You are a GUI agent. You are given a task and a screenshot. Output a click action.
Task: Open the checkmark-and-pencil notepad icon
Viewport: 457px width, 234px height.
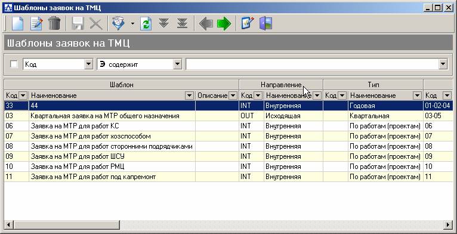click(x=248, y=23)
